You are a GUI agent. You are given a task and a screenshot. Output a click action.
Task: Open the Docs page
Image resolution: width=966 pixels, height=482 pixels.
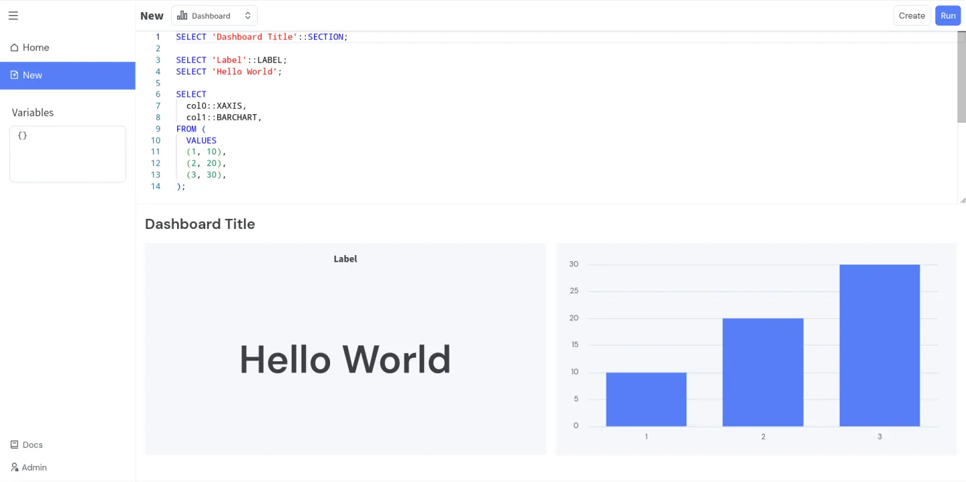click(x=32, y=444)
